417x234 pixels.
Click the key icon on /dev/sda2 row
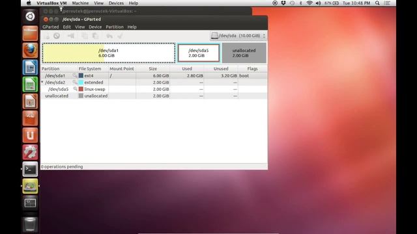coord(75,83)
